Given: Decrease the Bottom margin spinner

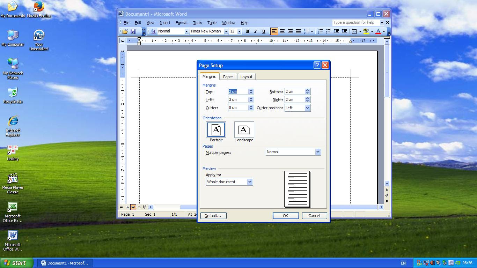Looking at the screenshot, I should pos(307,93).
